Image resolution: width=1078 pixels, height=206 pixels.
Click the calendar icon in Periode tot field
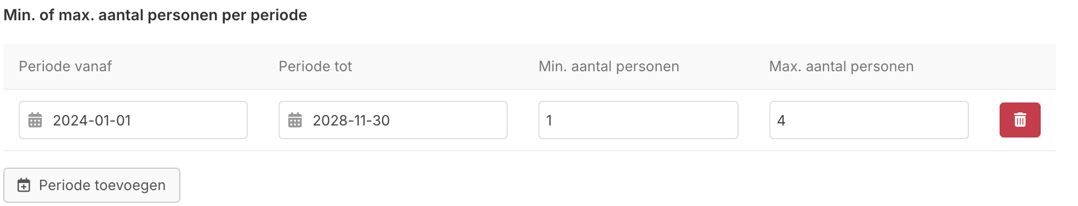click(x=295, y=120)
